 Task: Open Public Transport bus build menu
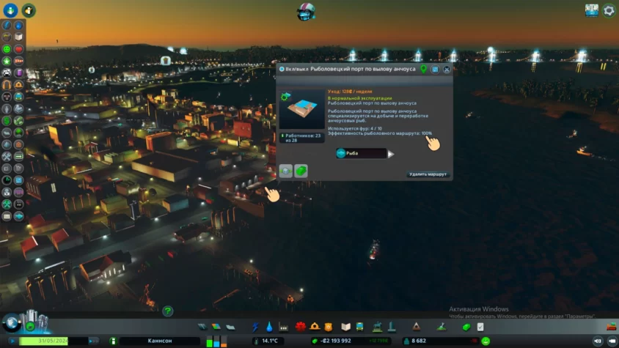359,327
